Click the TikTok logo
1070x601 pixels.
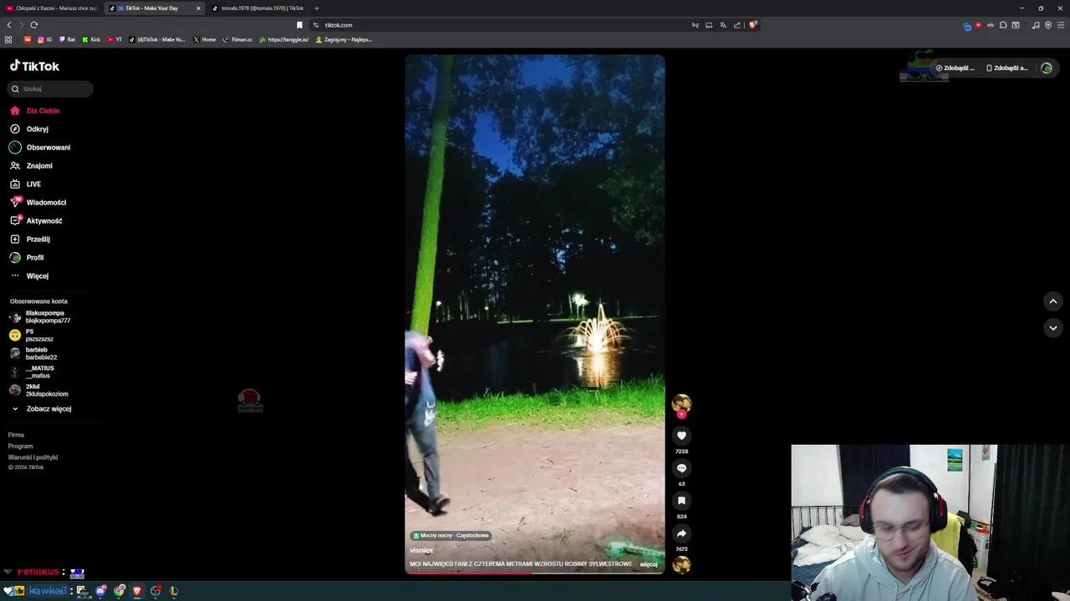coord(34,66)
